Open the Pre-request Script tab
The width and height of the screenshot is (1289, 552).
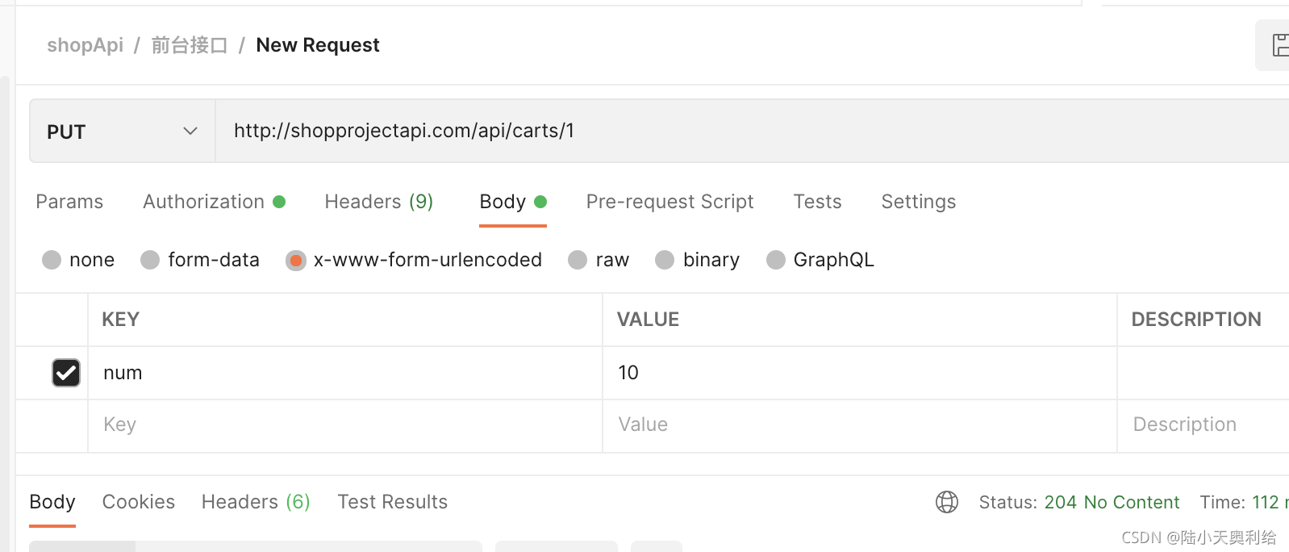tap(670, 202)
